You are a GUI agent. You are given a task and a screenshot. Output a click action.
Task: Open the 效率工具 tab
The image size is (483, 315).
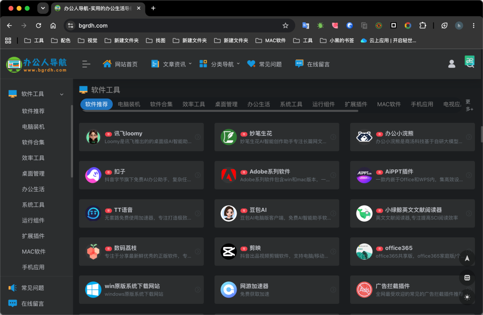tap(194, 104)
